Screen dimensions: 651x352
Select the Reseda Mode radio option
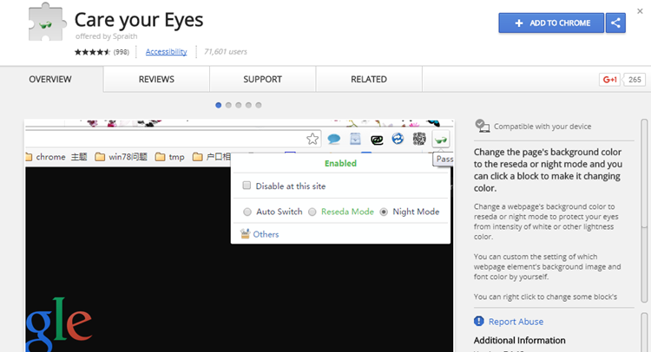tap(312, 212)
